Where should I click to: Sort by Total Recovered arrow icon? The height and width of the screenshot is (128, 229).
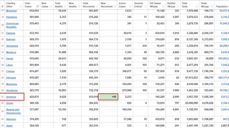97,6
